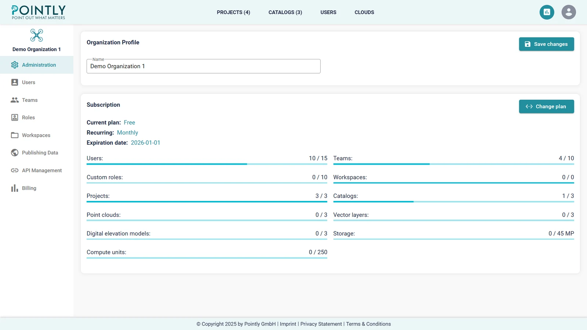The height and width of the screenshot is (330, 587).
Task: Click the Users quota progress bar
Action: [x=207, y=164]
